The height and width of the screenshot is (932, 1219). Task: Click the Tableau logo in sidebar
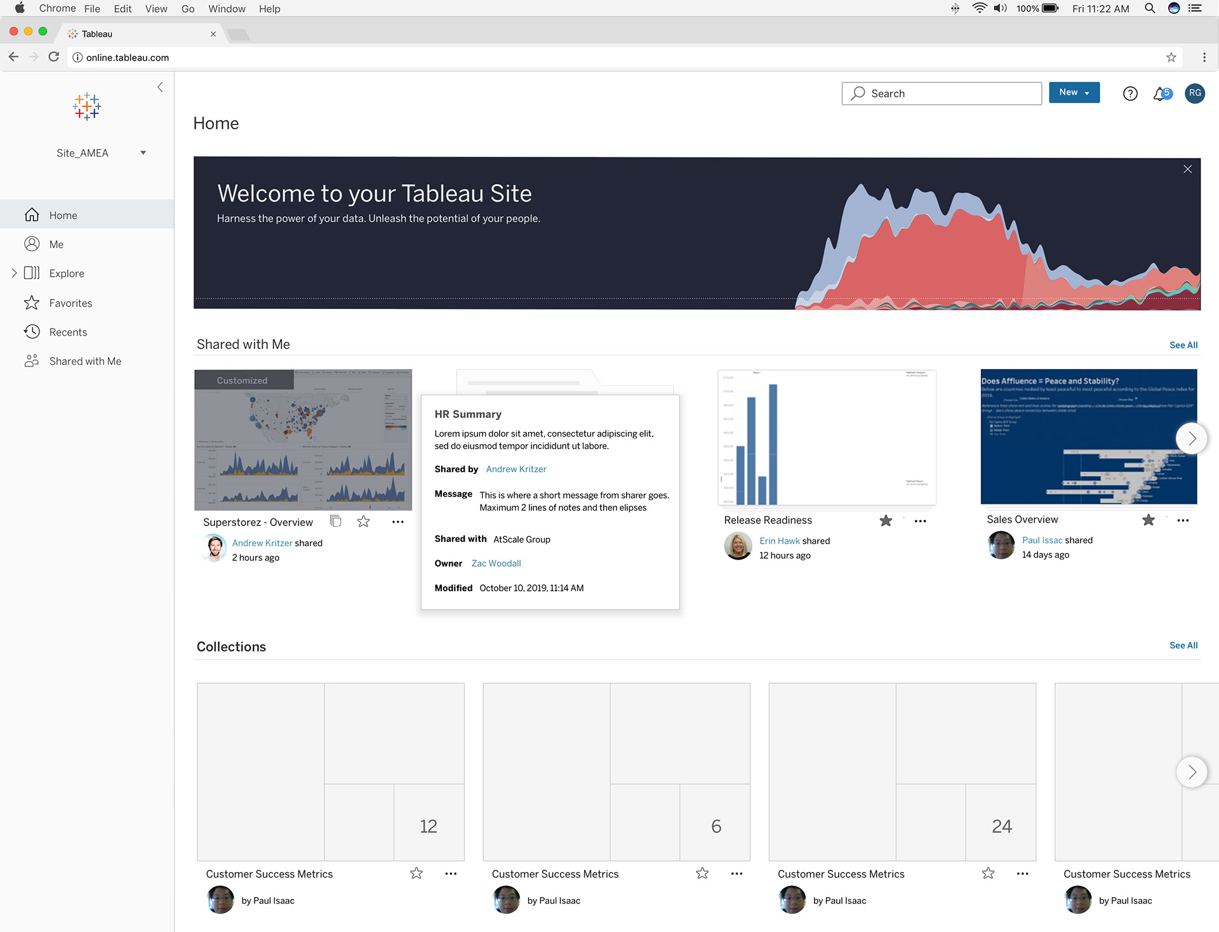[x=87, y=107]
